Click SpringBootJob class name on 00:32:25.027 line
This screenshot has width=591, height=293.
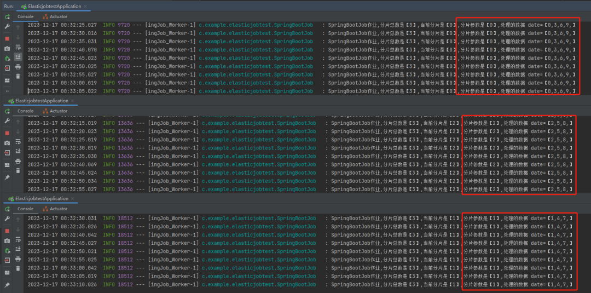point(256,25)
